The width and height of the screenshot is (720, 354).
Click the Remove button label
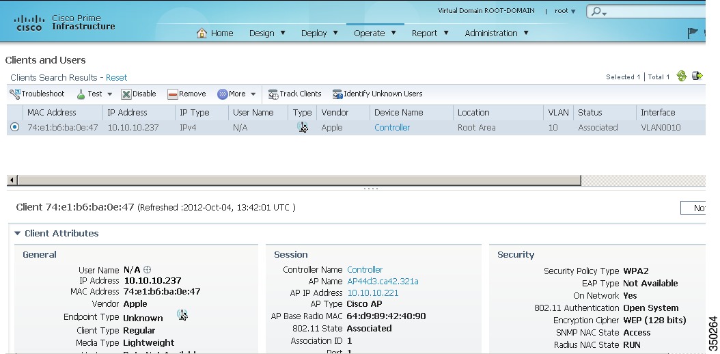click(x=193, y=94)
